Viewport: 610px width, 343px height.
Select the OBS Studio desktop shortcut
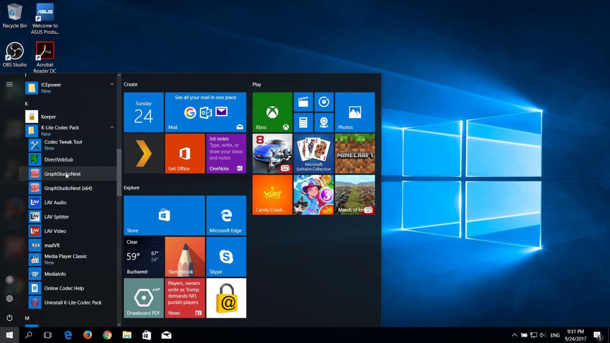click(x=15, y=55)
